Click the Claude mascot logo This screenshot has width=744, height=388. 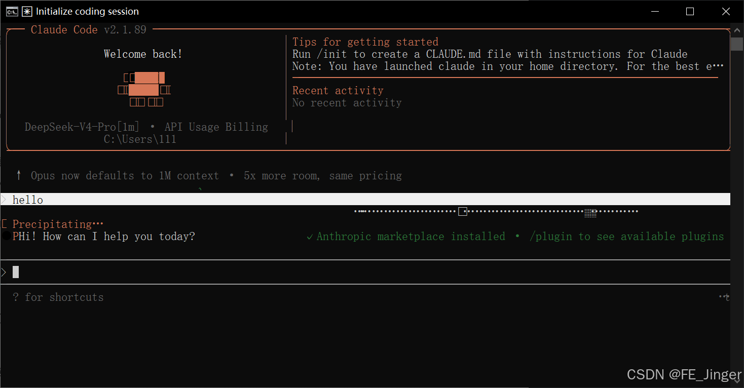[144, 90]
